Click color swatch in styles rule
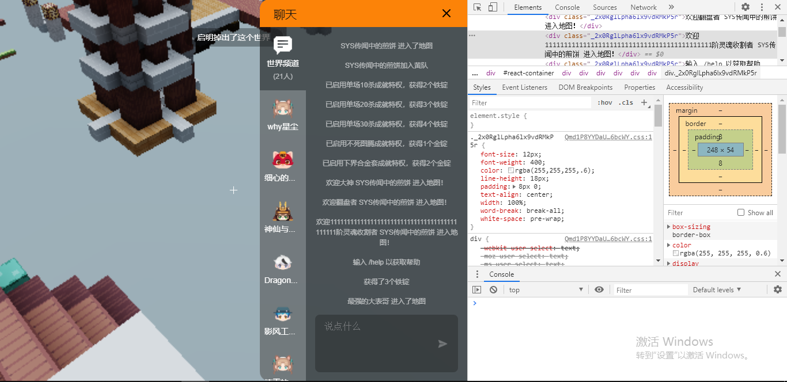 [510, 171]
